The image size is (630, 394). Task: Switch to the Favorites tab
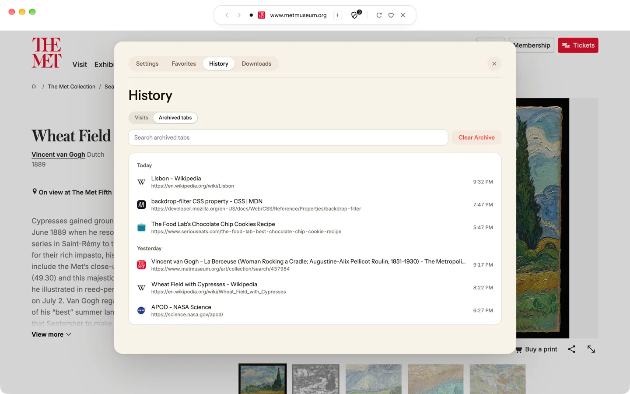click(184, 64)
